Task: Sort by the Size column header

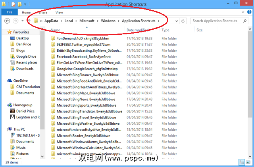Action: tap(199, 30)
